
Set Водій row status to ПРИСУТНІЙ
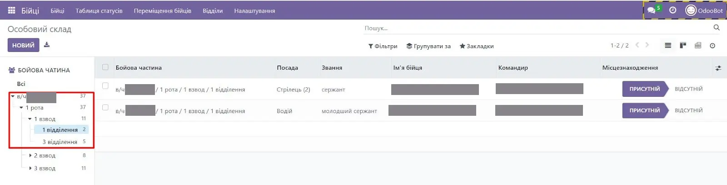point(644,110)
